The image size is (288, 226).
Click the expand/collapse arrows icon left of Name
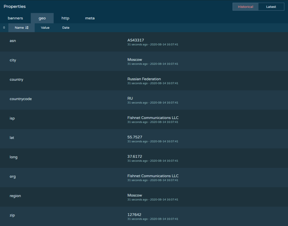click(x=4, y=28)
